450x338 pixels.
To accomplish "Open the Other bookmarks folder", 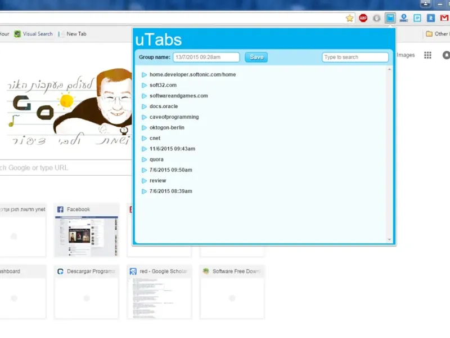I will (x=438, y=34).
